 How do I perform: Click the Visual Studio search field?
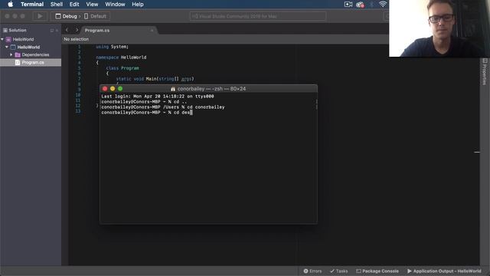pyautogui.click(x=258, y=16)
